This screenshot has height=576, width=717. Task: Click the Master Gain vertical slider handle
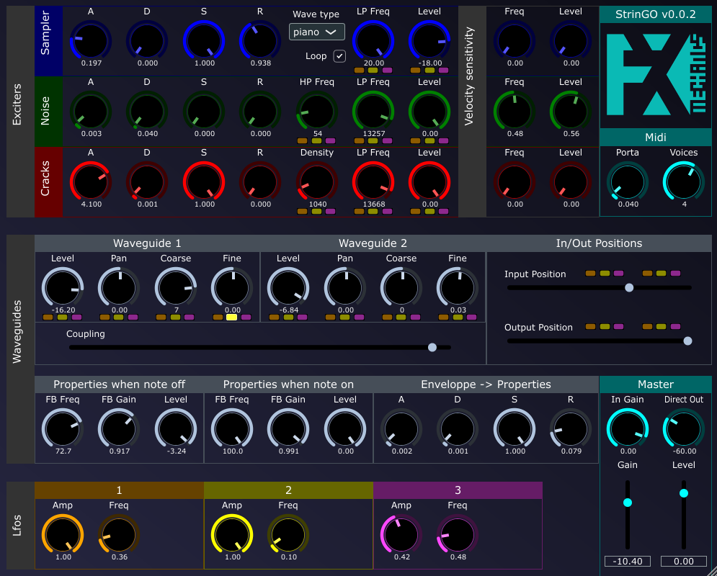click(x=627, y=503)
